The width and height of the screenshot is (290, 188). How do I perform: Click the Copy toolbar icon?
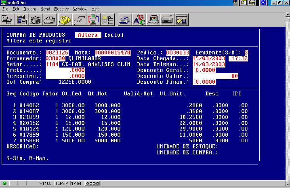7,20
